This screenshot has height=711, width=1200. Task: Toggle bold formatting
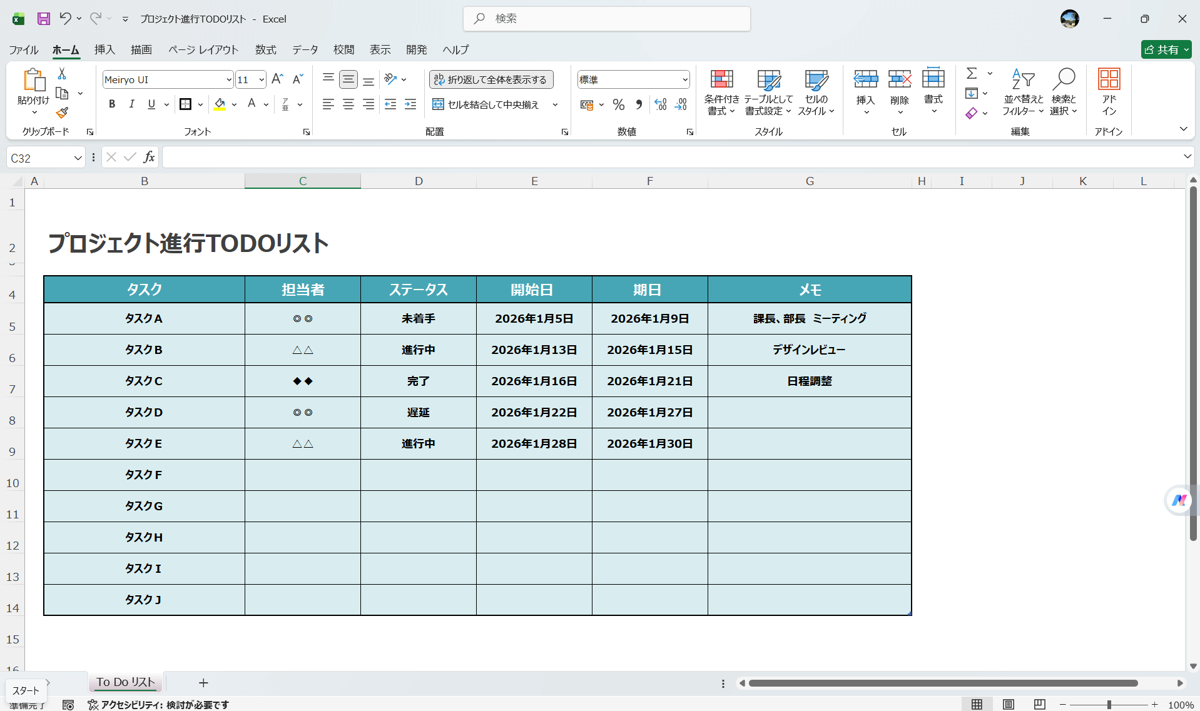tap(112, 104)
